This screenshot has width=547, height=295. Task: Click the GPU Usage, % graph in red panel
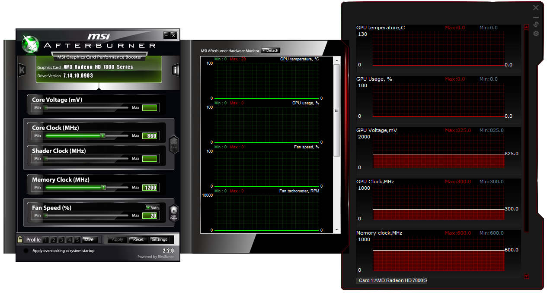438,99
